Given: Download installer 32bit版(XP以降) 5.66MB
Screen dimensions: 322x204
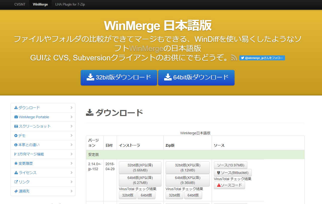Looking at the screenshot, I should (140, 168).
